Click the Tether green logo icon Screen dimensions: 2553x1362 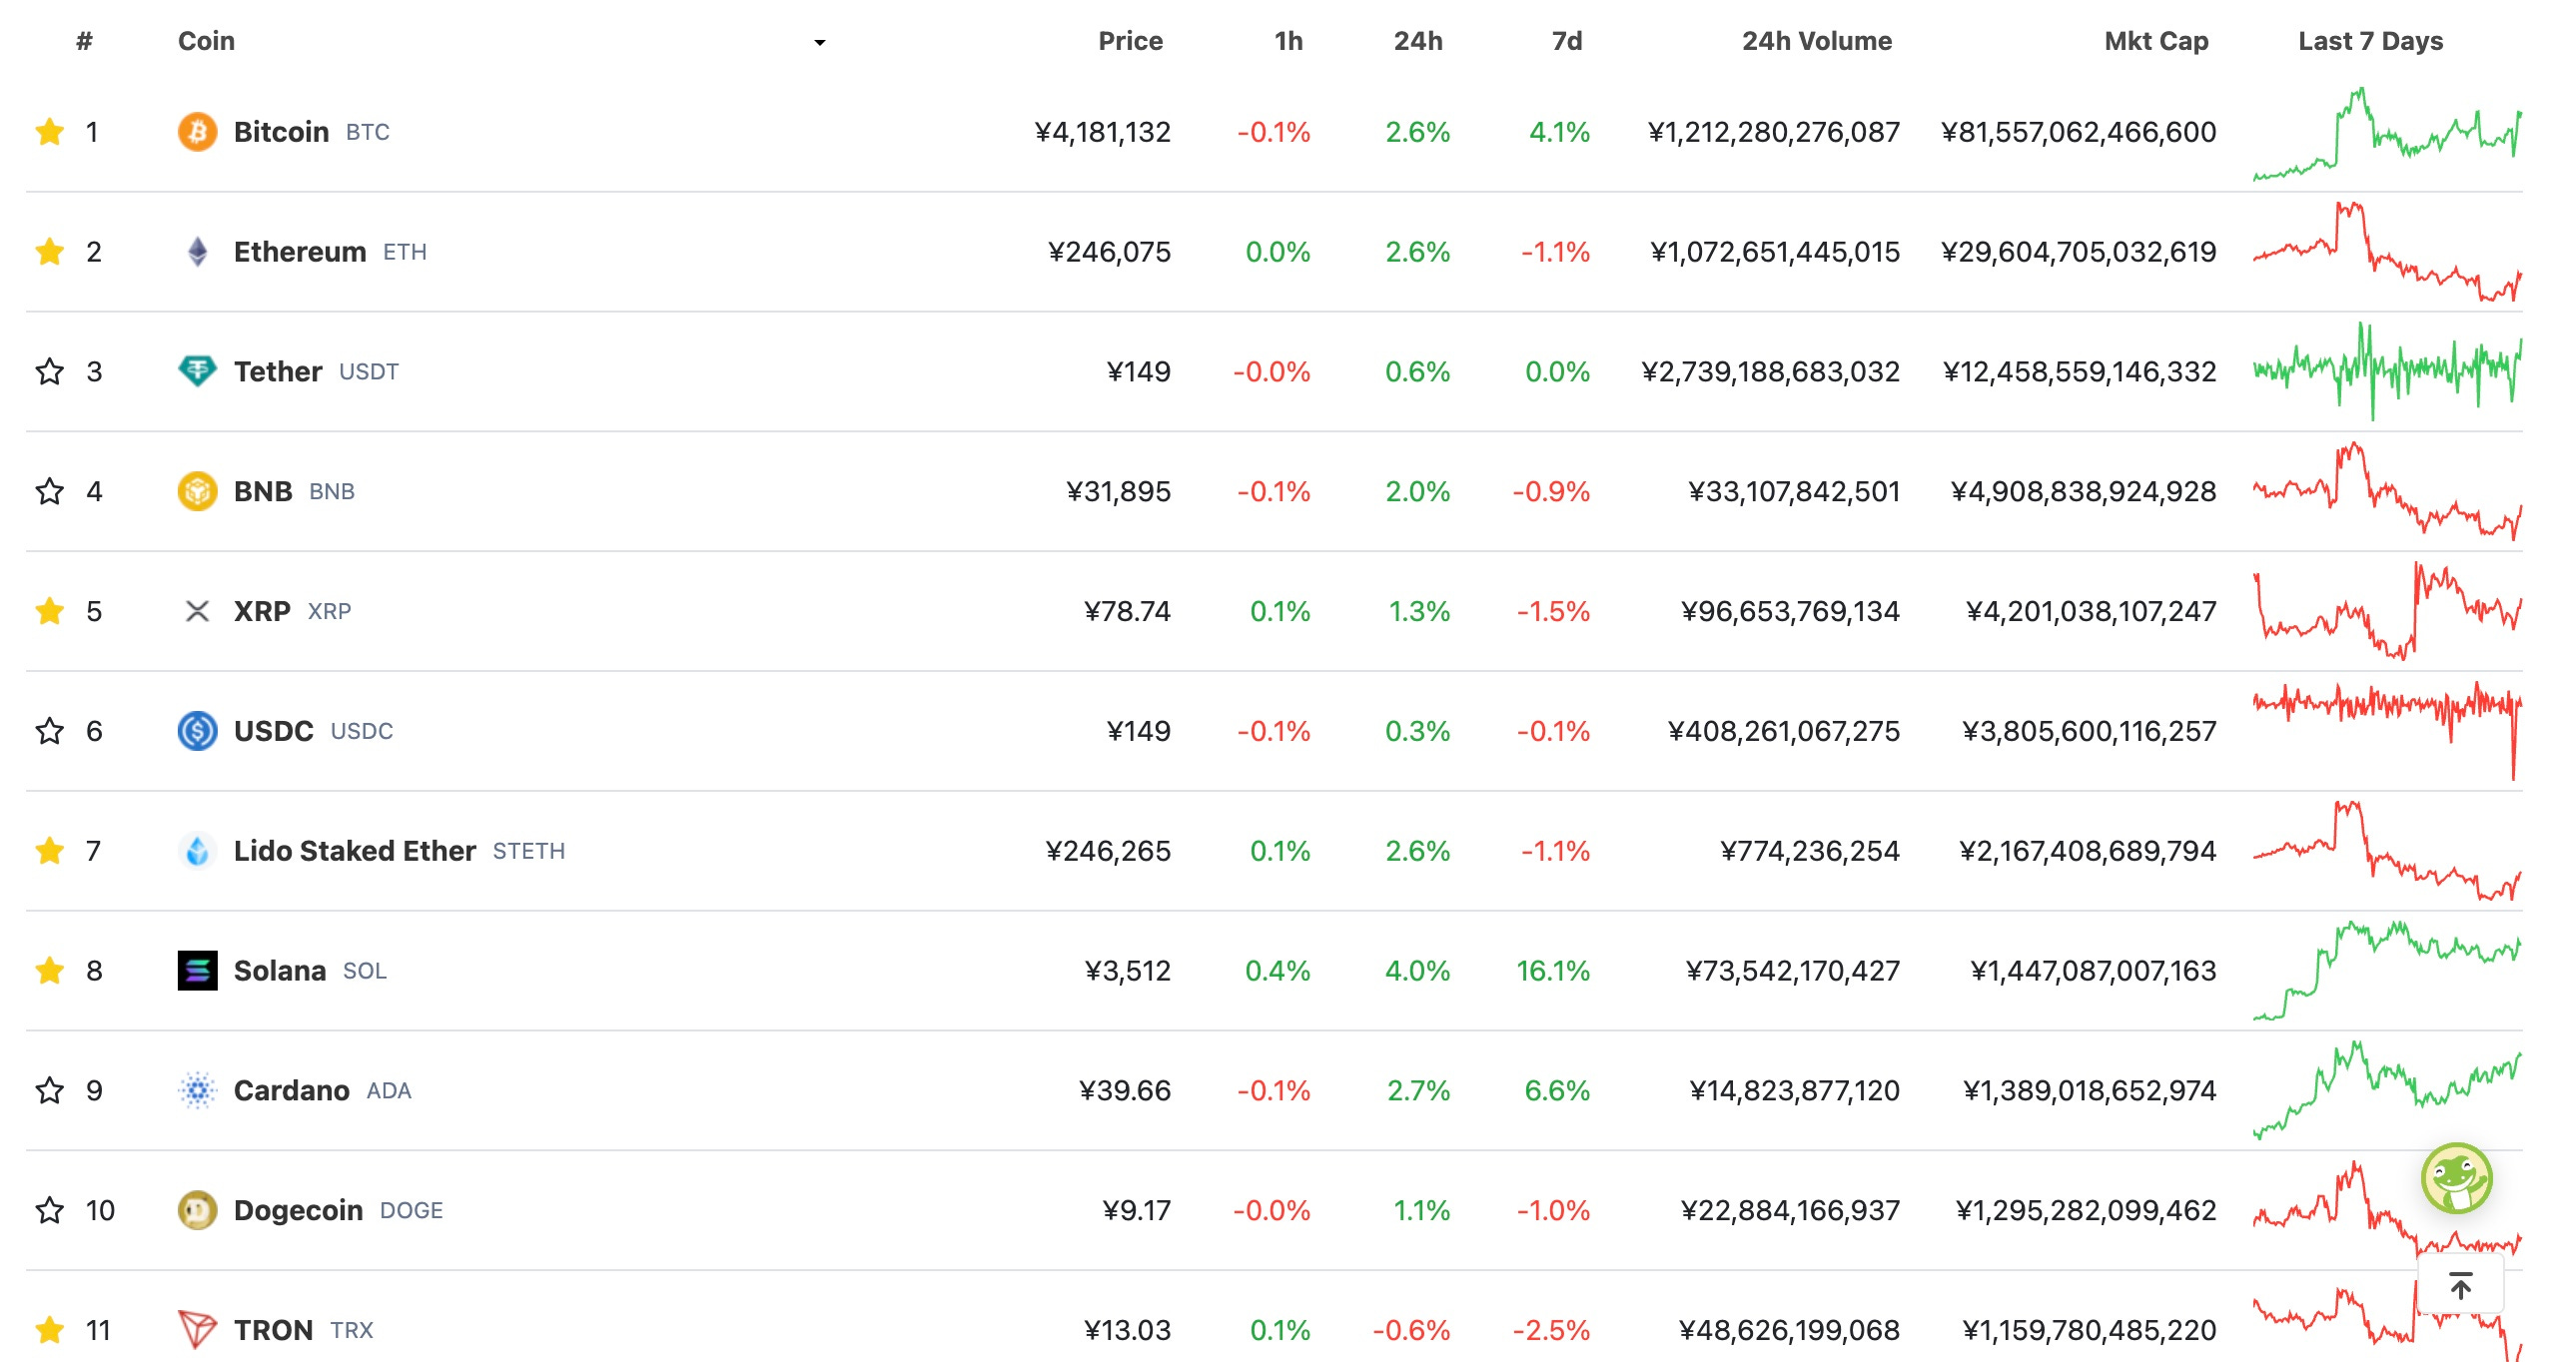pos(198,371)
